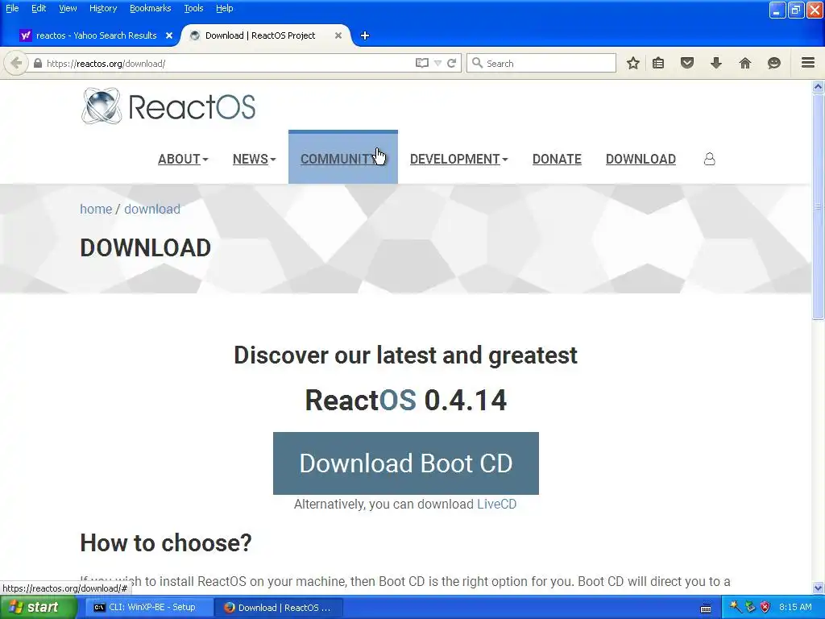
Task: Click the vertical scrollbar thumb
Action: (819, 206)
